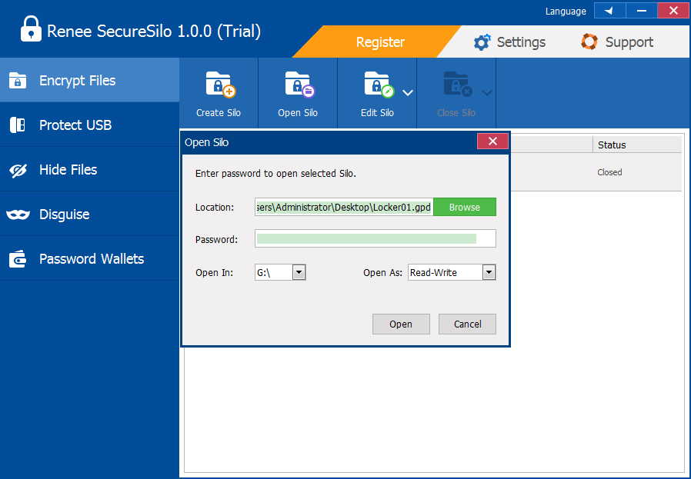Expand the Open As Read-Write dropdown
This screenshot has height=479, width=691.
(x=489, y=272)
